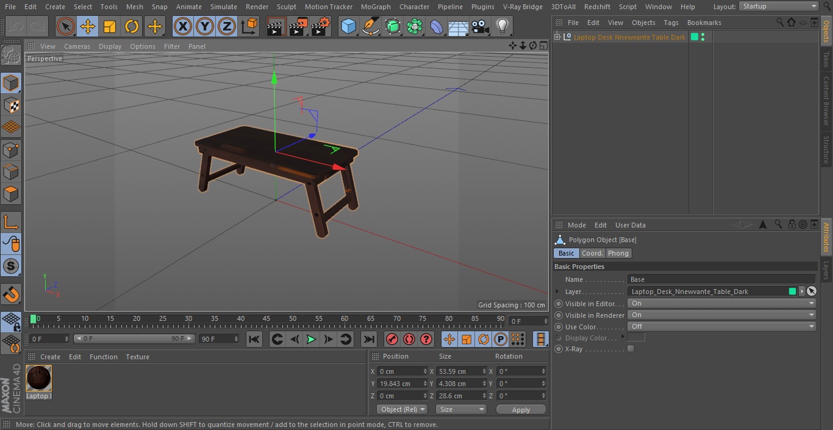Enable Polygons mode in left sidebar
The height and width of the screenshot is (430, 833).
(11, 194)
